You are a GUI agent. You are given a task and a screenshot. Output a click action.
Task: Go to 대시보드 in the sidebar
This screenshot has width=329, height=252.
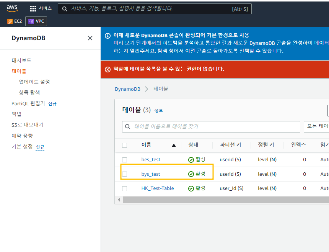point(21,61)
